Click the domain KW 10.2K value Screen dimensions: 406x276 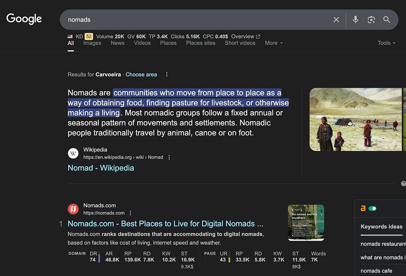pos(169,257)
